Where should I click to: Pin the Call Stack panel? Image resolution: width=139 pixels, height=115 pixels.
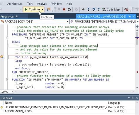[133, 98]
